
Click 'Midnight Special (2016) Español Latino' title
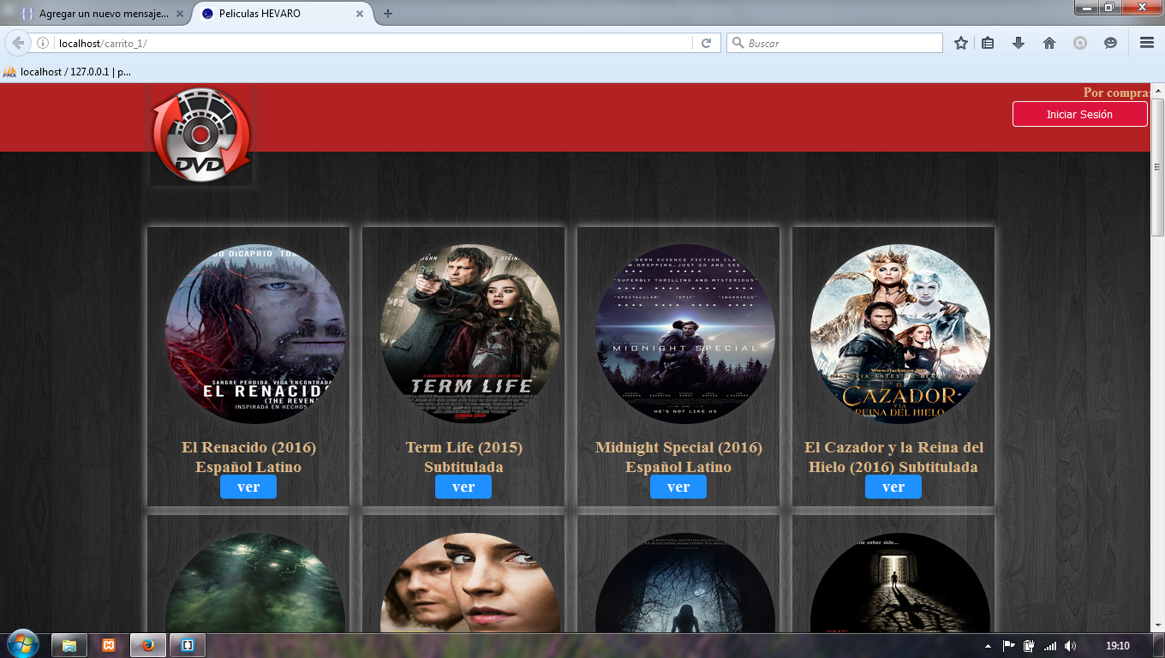(678, 458)
